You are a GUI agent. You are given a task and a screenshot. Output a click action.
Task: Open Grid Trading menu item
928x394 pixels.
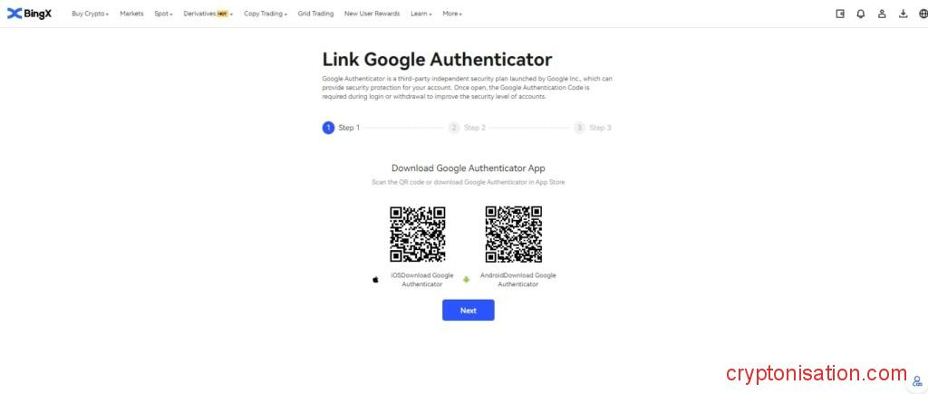pyautogui.click(x=315, y=14)
